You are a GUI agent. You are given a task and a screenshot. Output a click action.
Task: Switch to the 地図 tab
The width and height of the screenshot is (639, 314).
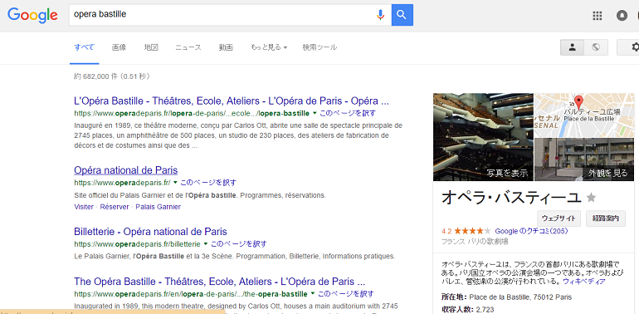tap(151, 47)
